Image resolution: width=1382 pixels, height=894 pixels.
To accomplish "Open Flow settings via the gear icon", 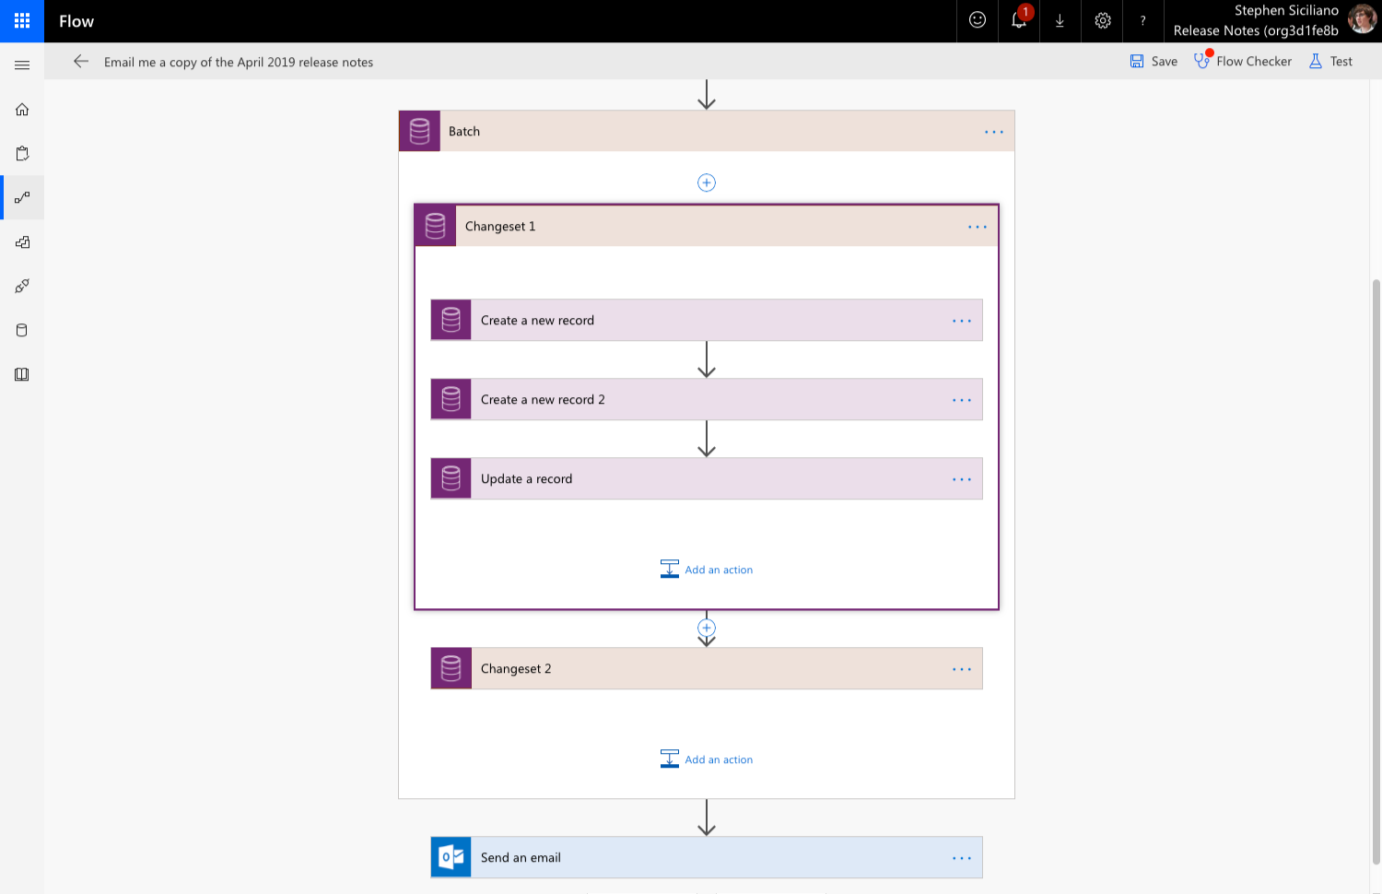I will click(1101, 21).
